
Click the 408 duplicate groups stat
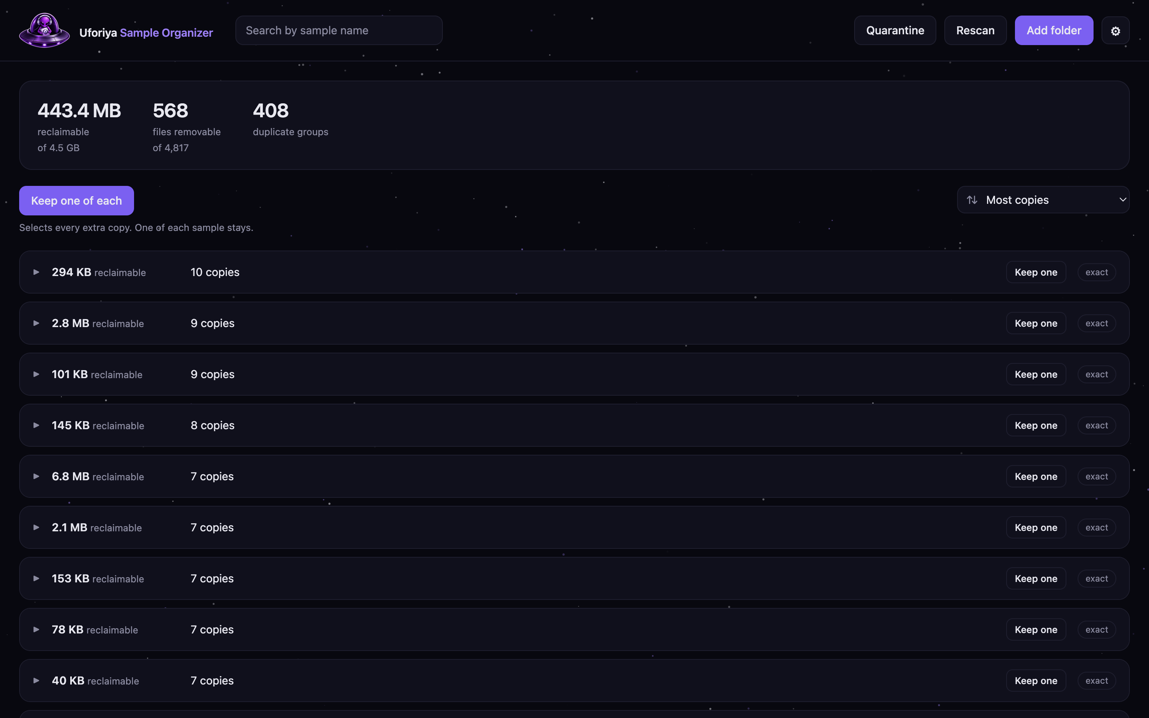pyautogui.click(x=290, y=119)
